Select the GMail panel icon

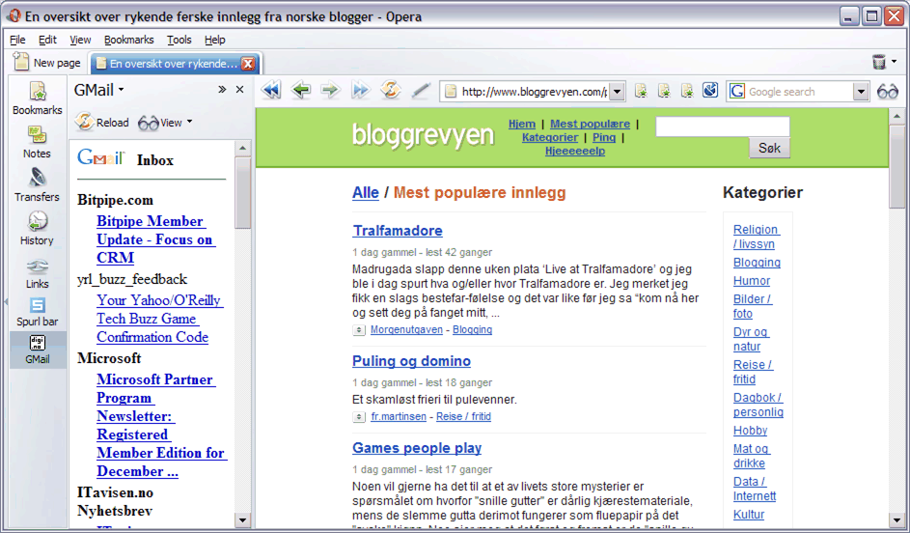coord(37,351)
